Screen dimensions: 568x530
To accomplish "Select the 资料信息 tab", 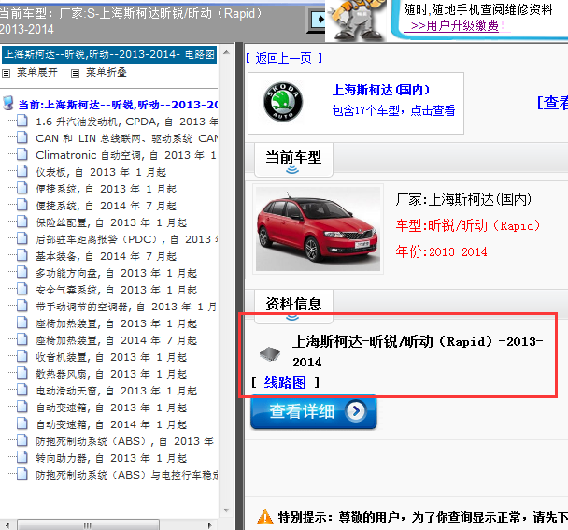I will [293, 306].
